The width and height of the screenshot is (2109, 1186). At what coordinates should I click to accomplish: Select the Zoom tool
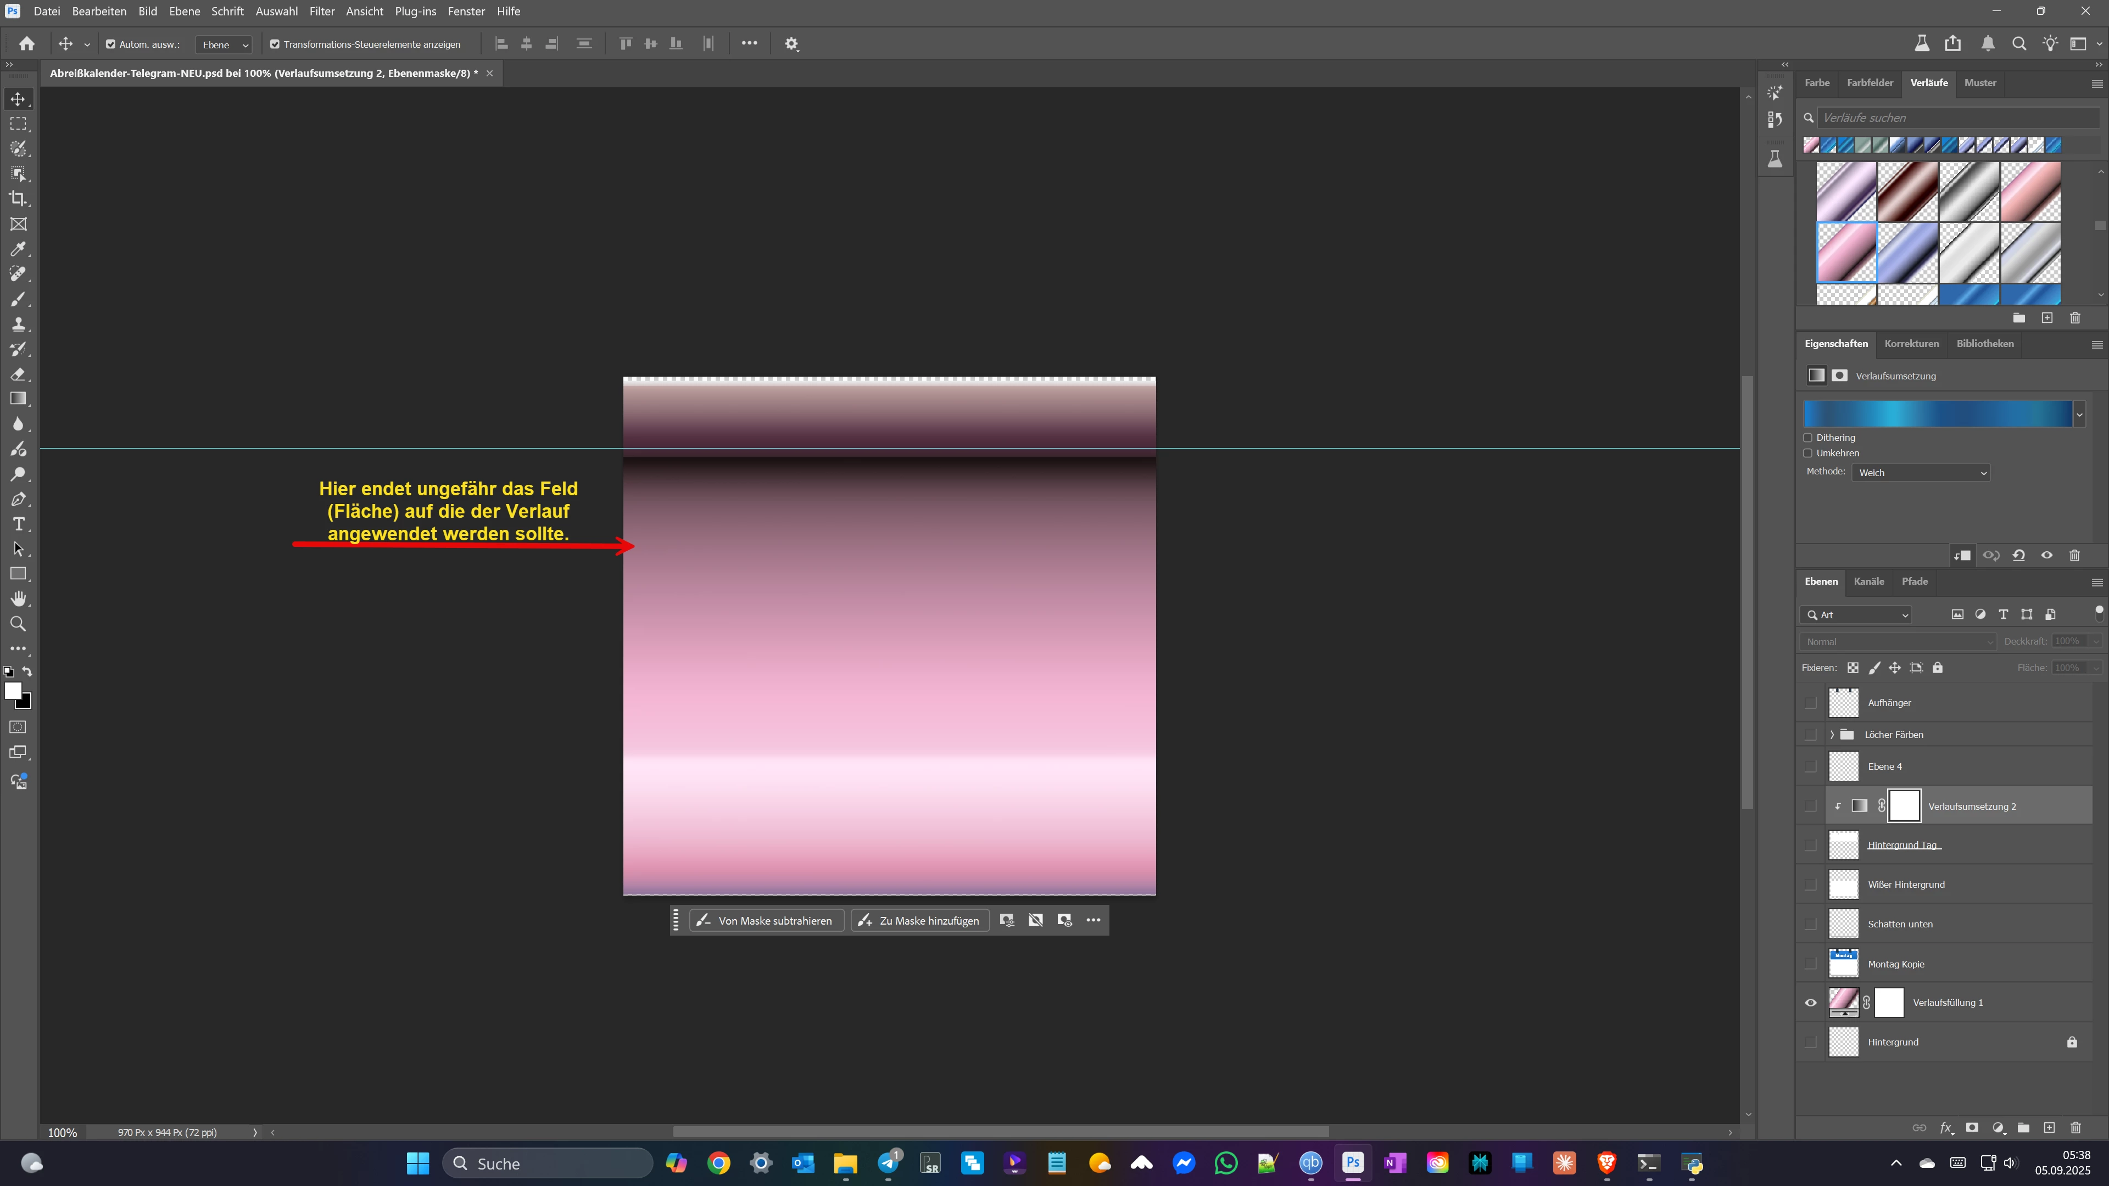point(18,624)
